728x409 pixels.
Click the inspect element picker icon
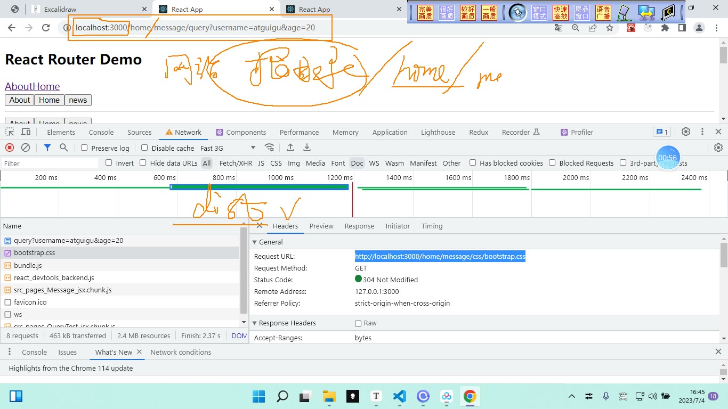click(x=10, y=132)
